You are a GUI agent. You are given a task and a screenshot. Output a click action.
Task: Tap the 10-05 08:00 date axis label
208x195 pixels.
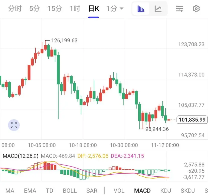click(42, 145)
